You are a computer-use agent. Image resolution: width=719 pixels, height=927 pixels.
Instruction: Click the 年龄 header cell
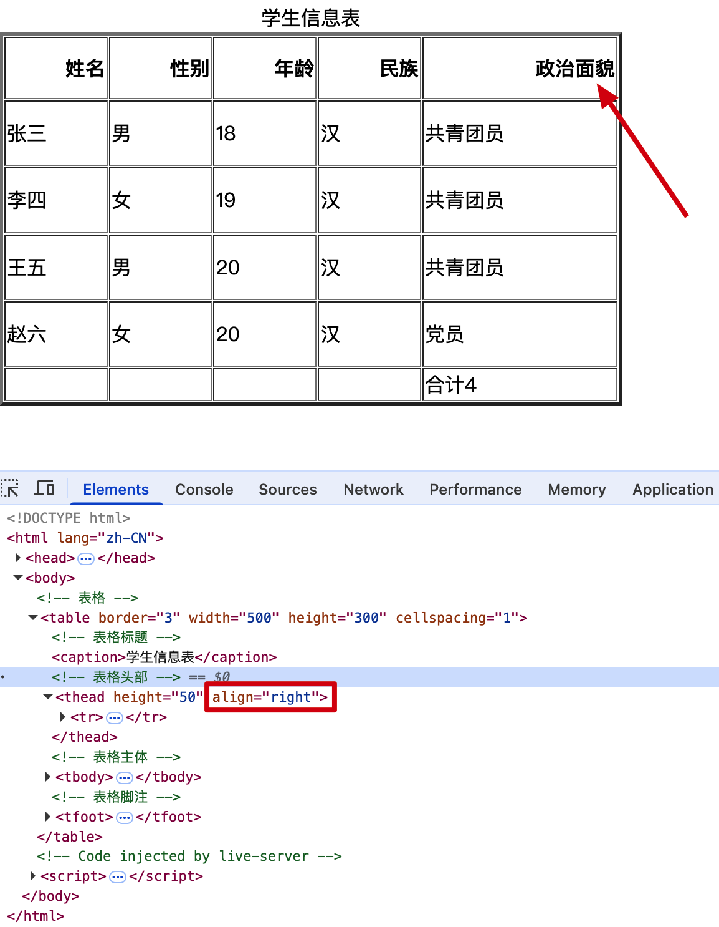[x=265, y=68]
